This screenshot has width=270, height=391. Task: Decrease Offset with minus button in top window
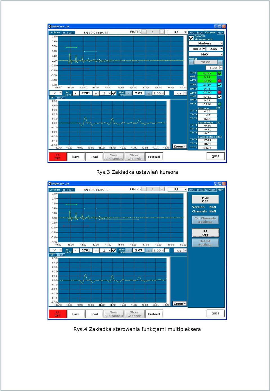(191, 62)
